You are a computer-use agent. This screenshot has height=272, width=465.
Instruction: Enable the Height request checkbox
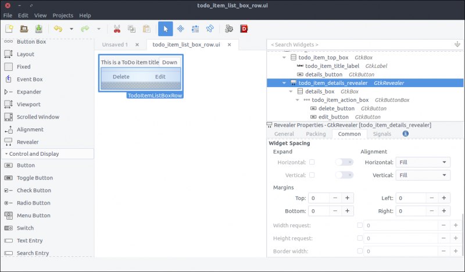360,238
